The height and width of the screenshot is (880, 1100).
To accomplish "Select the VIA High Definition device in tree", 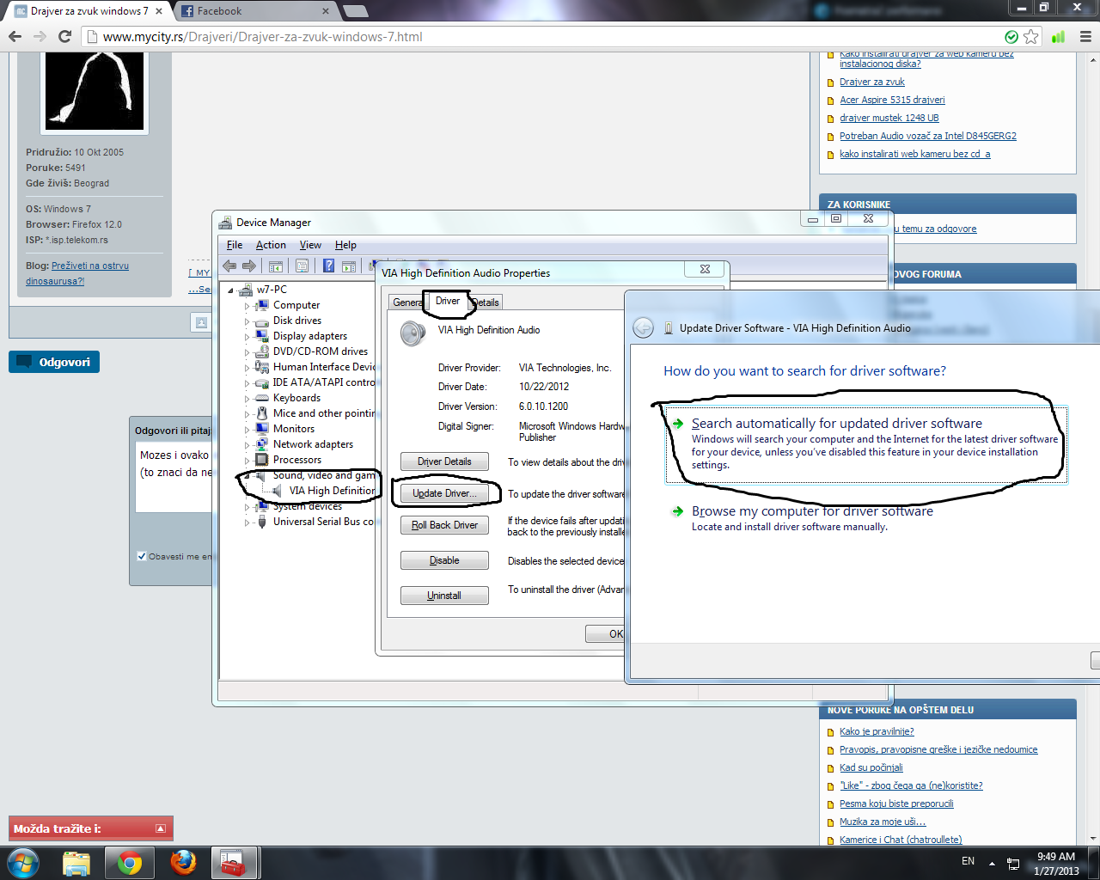I will tap(332, 491).
